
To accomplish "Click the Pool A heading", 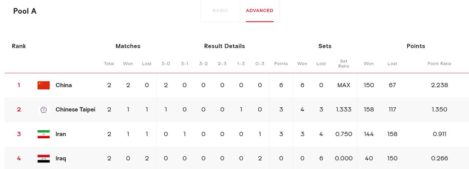I will tap(25, 11).
